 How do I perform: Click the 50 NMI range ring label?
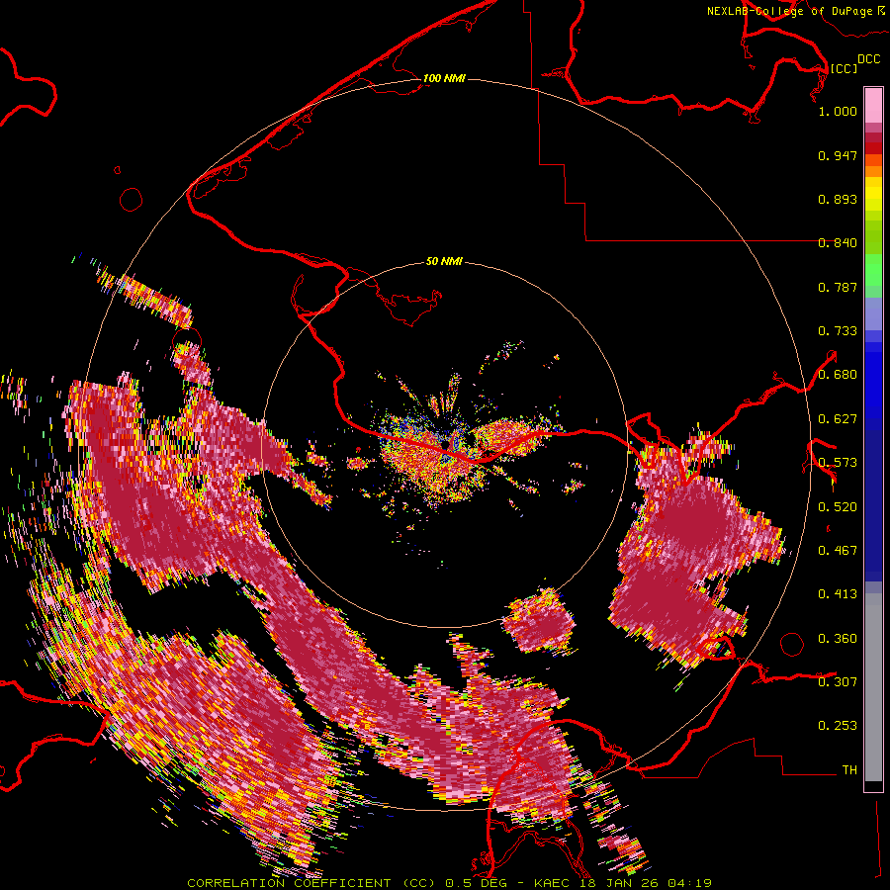444,261
